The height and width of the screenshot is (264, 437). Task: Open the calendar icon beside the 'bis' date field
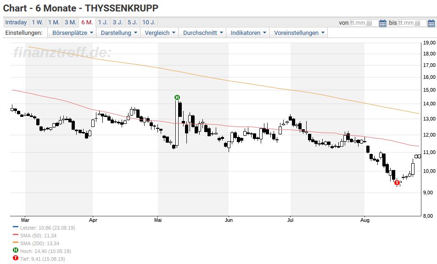click(431, 23)
